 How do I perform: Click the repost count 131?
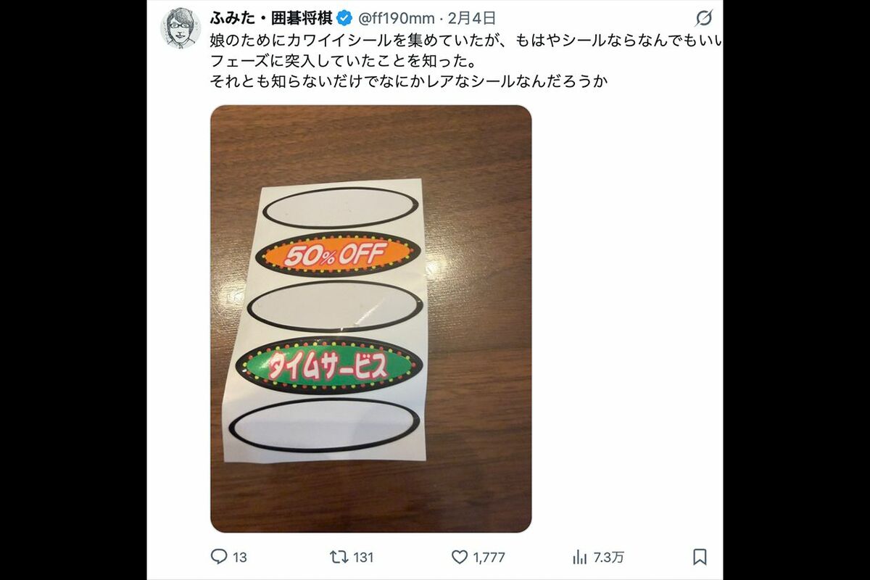point(362,558)
